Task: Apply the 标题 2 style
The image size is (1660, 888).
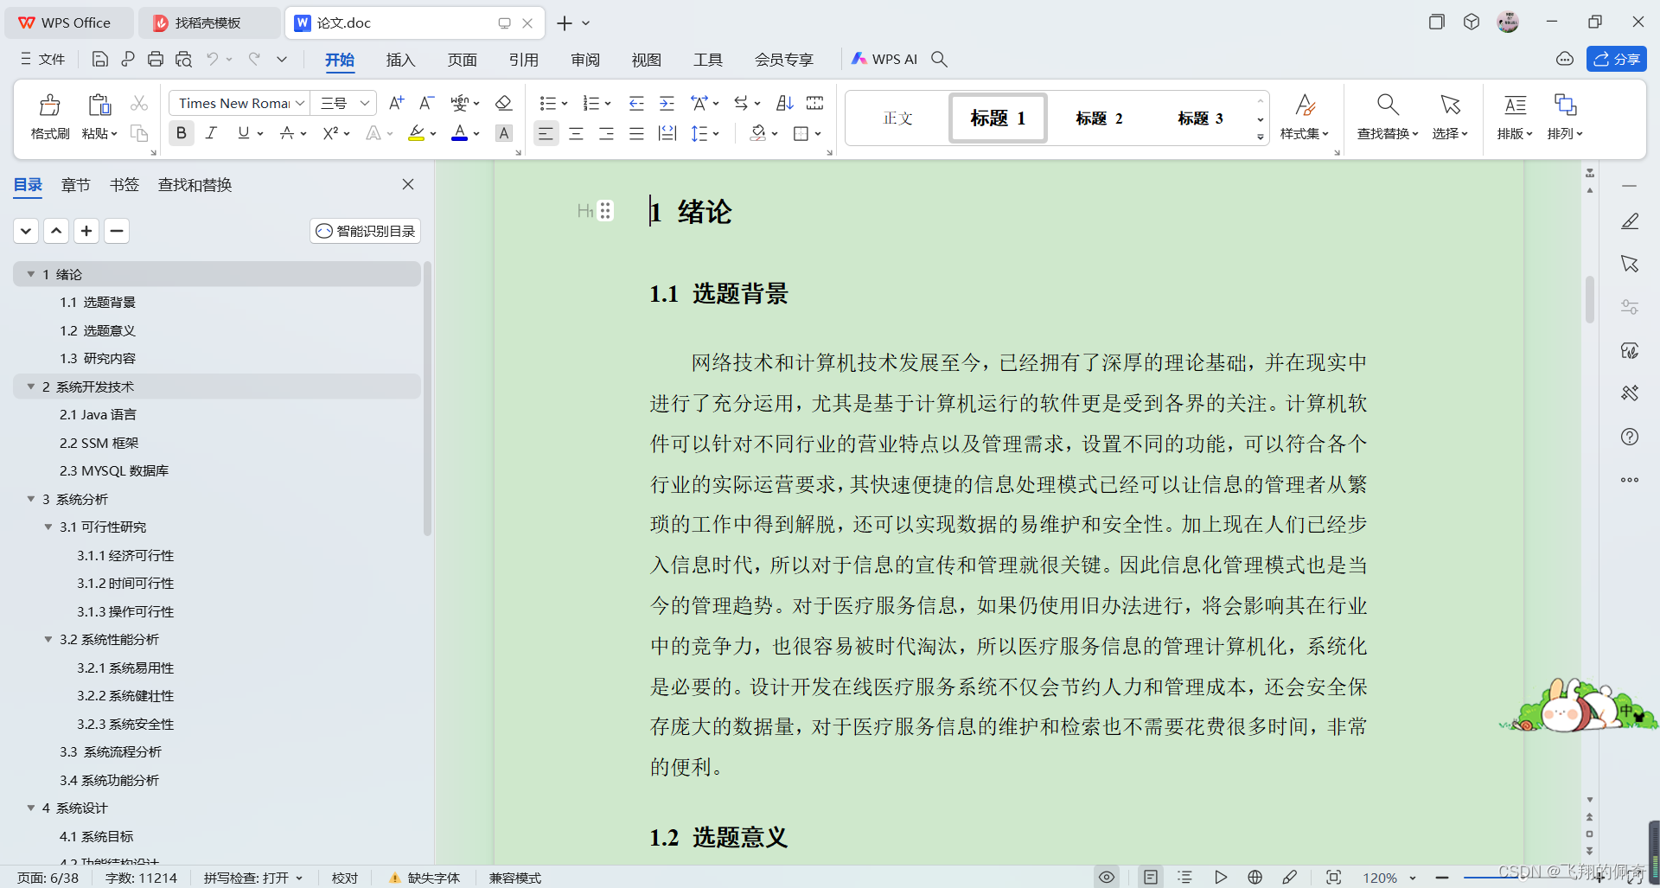Action: point(1099,118)
